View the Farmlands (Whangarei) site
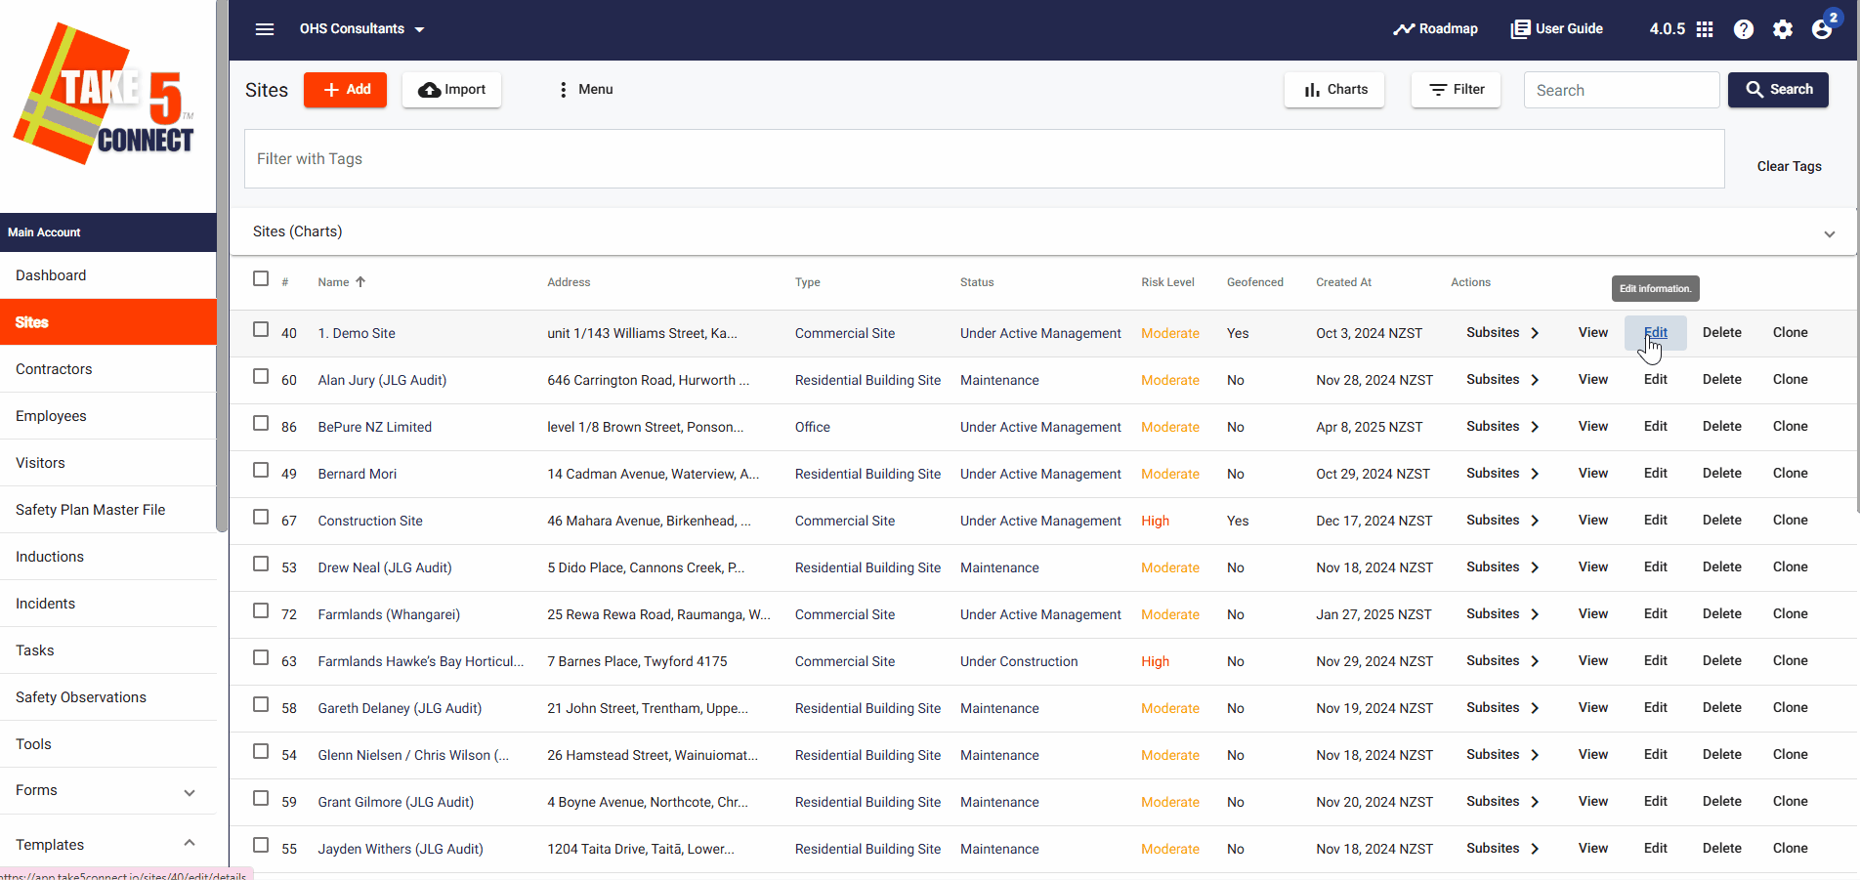The width and height of the screenshot is (1860, 880). click(1593, 614)
